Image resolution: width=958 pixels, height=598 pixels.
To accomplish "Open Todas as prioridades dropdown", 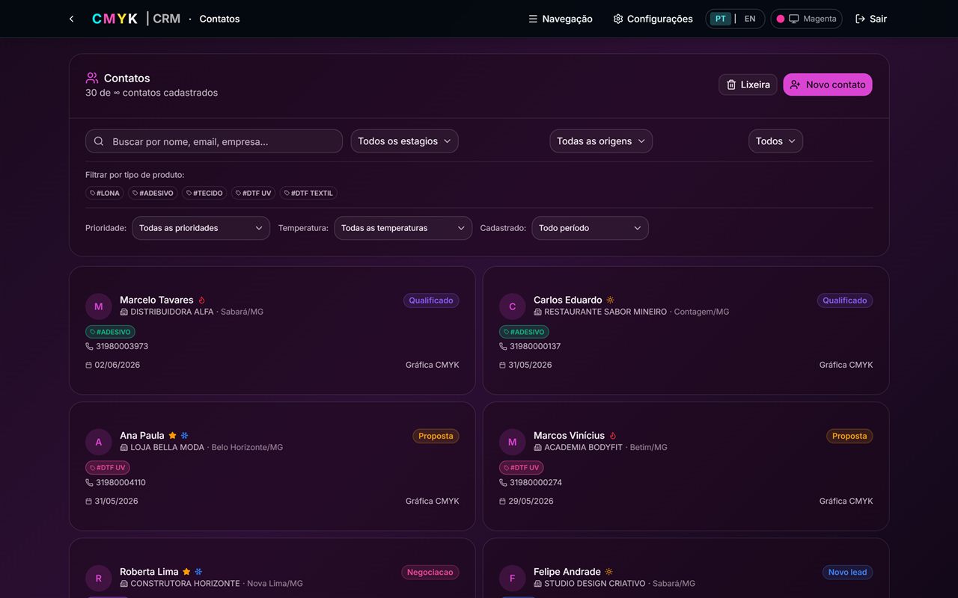I will [x=201, y=228].
